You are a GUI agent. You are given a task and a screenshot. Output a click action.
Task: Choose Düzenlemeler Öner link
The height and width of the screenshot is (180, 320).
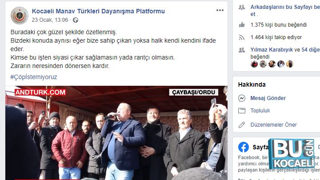click(x=273, y=125)
